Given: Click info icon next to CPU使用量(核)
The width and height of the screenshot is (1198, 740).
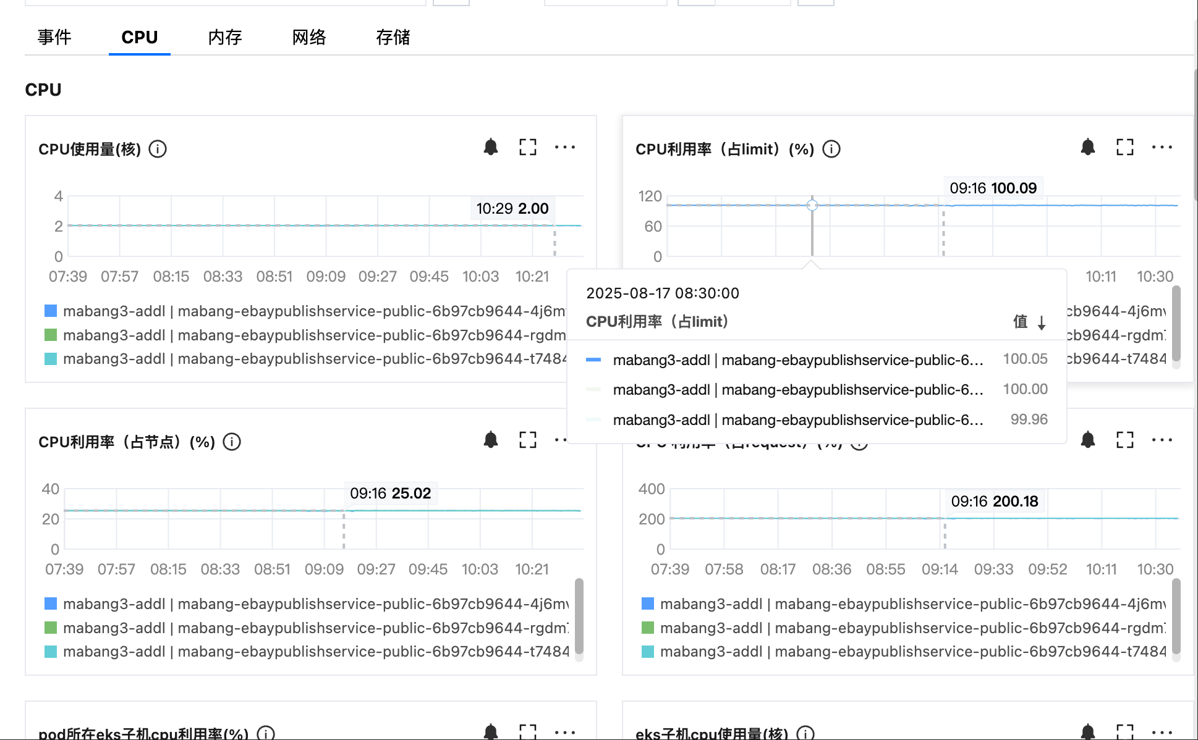Looking at the screenshot, I should pos(158,149).
